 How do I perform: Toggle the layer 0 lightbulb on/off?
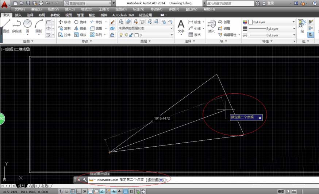[x=121, y=35]
